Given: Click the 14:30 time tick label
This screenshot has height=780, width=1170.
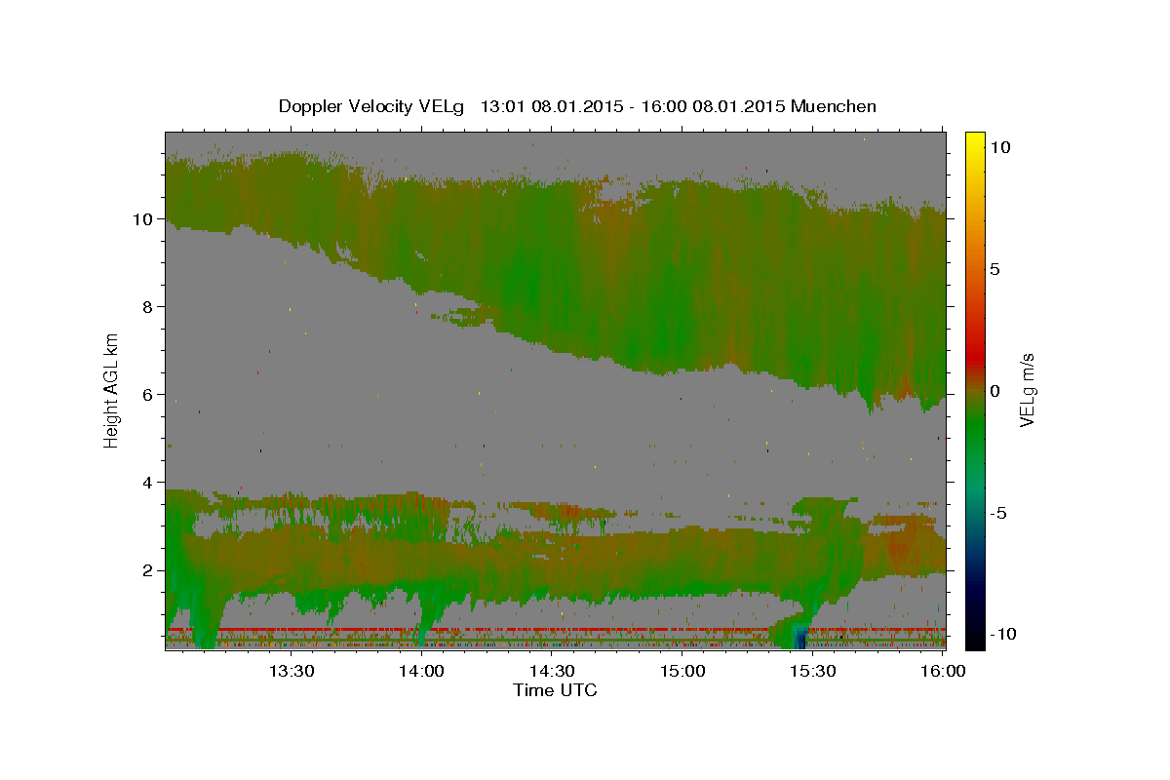Looking at the screenshot, I should 552,671.
